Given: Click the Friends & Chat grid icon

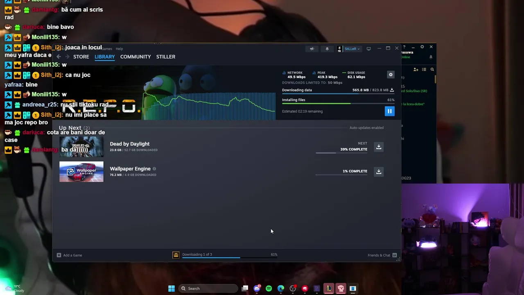Looking at the screenshot, I should [395, 255].
